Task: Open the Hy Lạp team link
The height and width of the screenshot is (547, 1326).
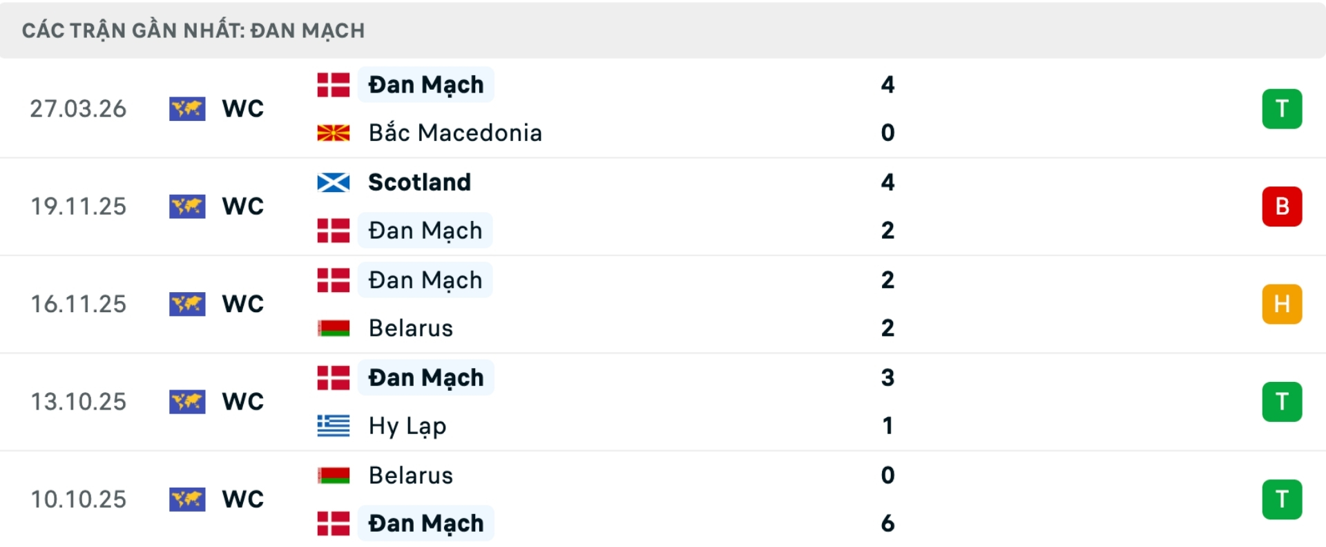Action: (407, 426)
